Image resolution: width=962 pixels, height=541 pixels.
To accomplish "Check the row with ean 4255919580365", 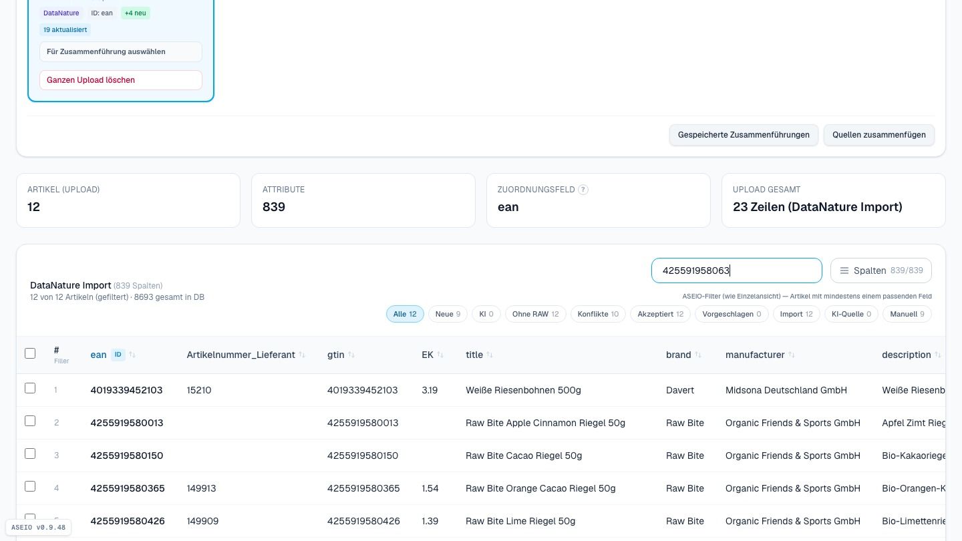I will click(30, 486).
